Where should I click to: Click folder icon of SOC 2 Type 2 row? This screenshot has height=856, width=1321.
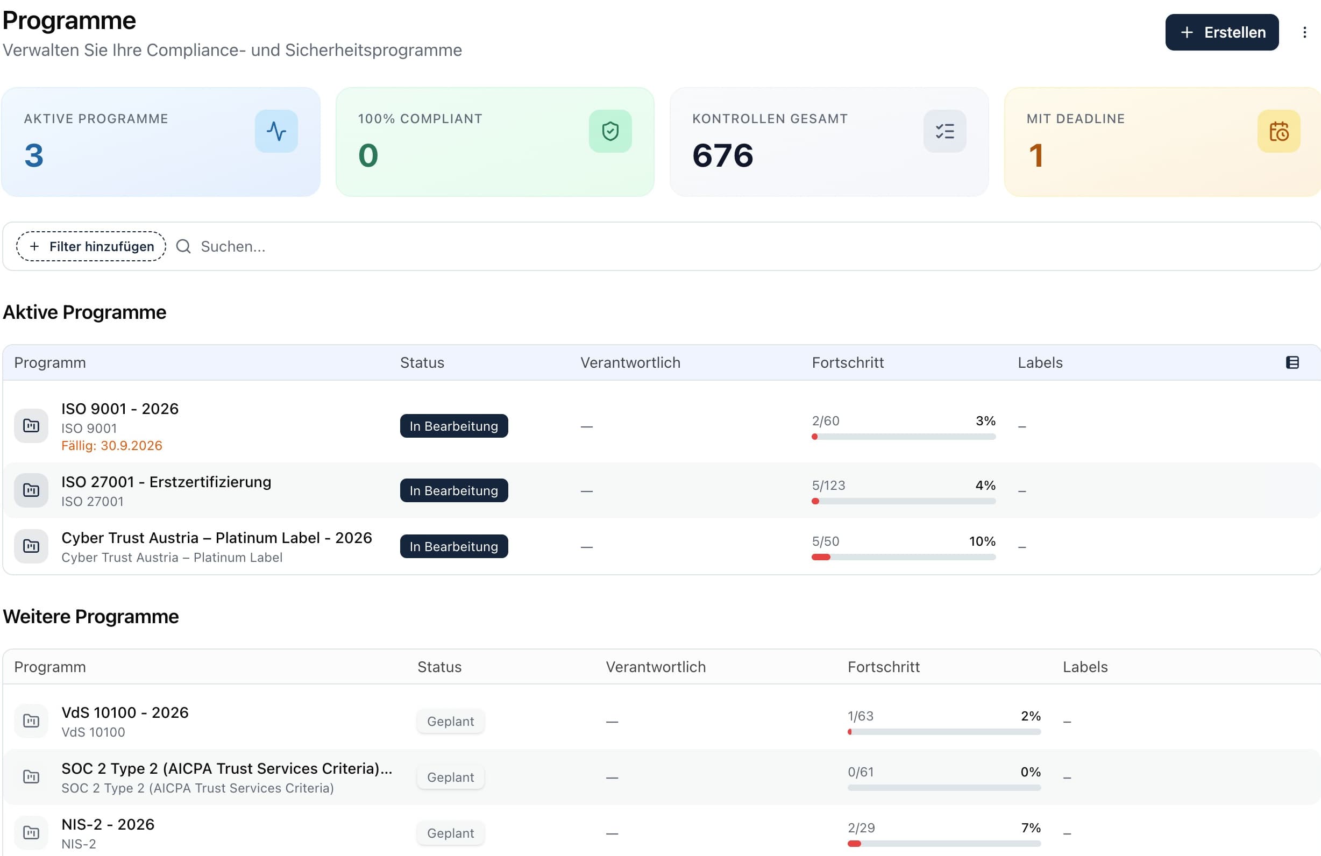point(31,776)
